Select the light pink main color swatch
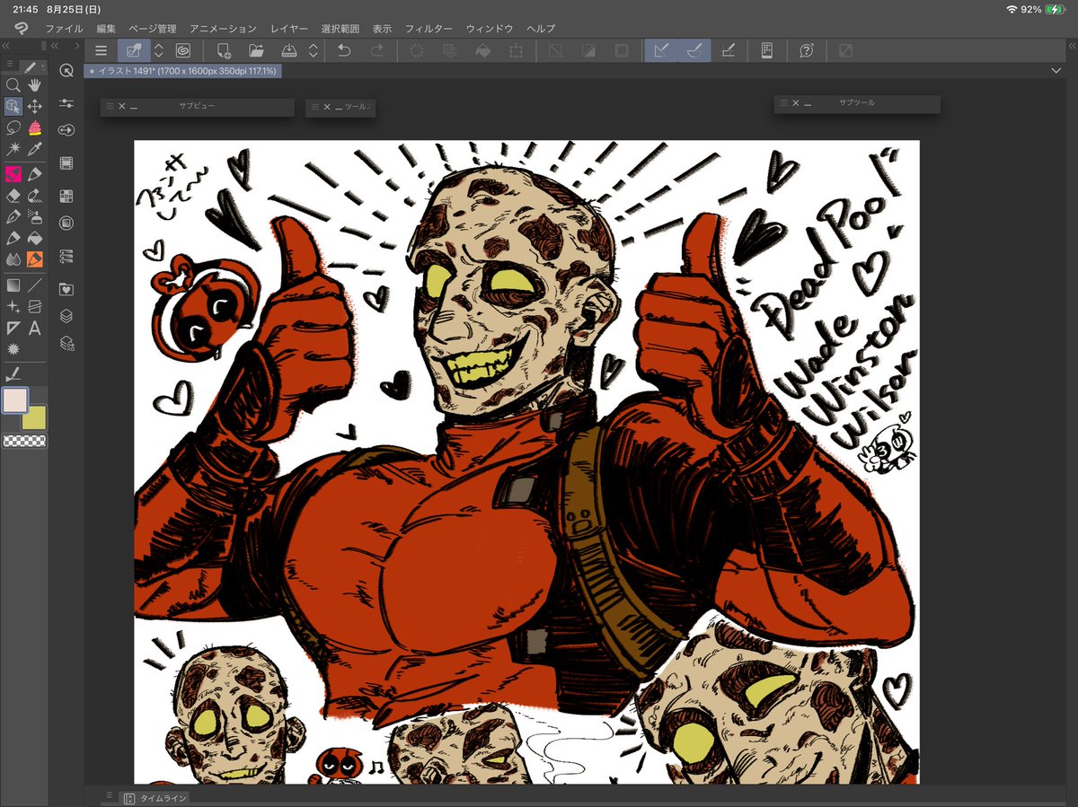The image size is (1078, 807). coord(15,400)
